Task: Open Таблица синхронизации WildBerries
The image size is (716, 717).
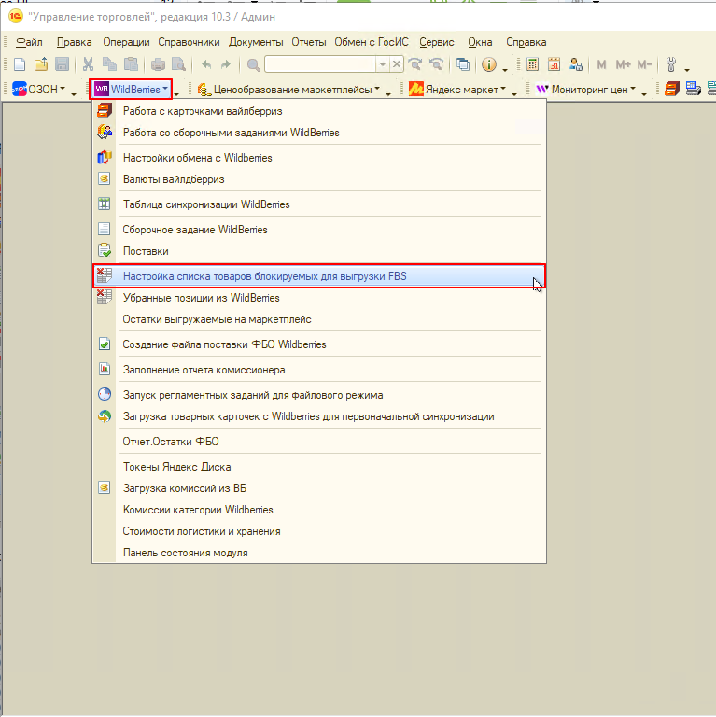Action: 319,204
